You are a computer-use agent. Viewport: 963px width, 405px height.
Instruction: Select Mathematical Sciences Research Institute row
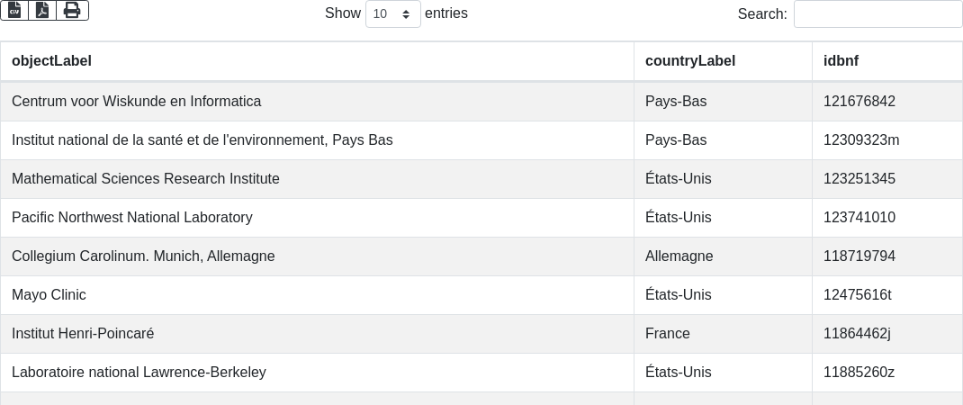pyautogui.click(x=481, y=179)
